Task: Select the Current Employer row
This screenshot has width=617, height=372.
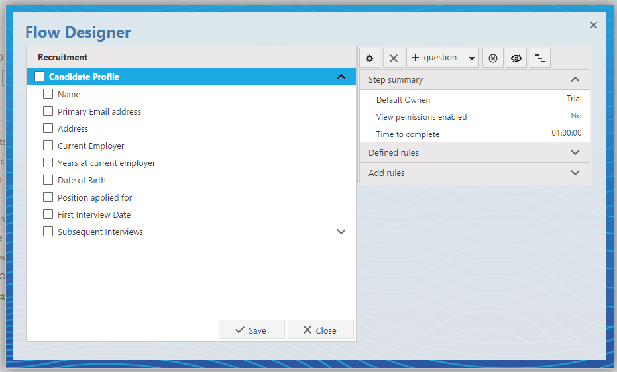Action: pos(192,146)
